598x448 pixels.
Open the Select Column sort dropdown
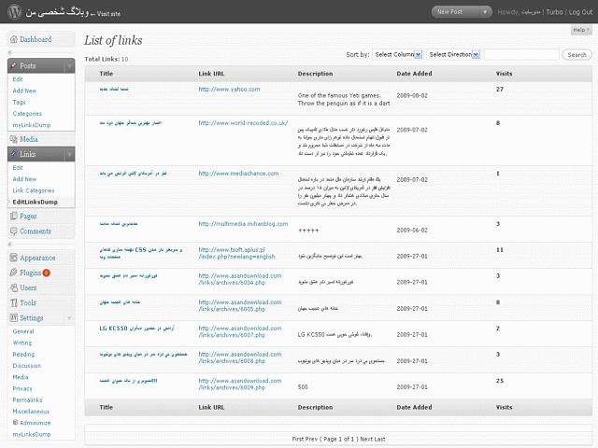click(x=397, y=54)
